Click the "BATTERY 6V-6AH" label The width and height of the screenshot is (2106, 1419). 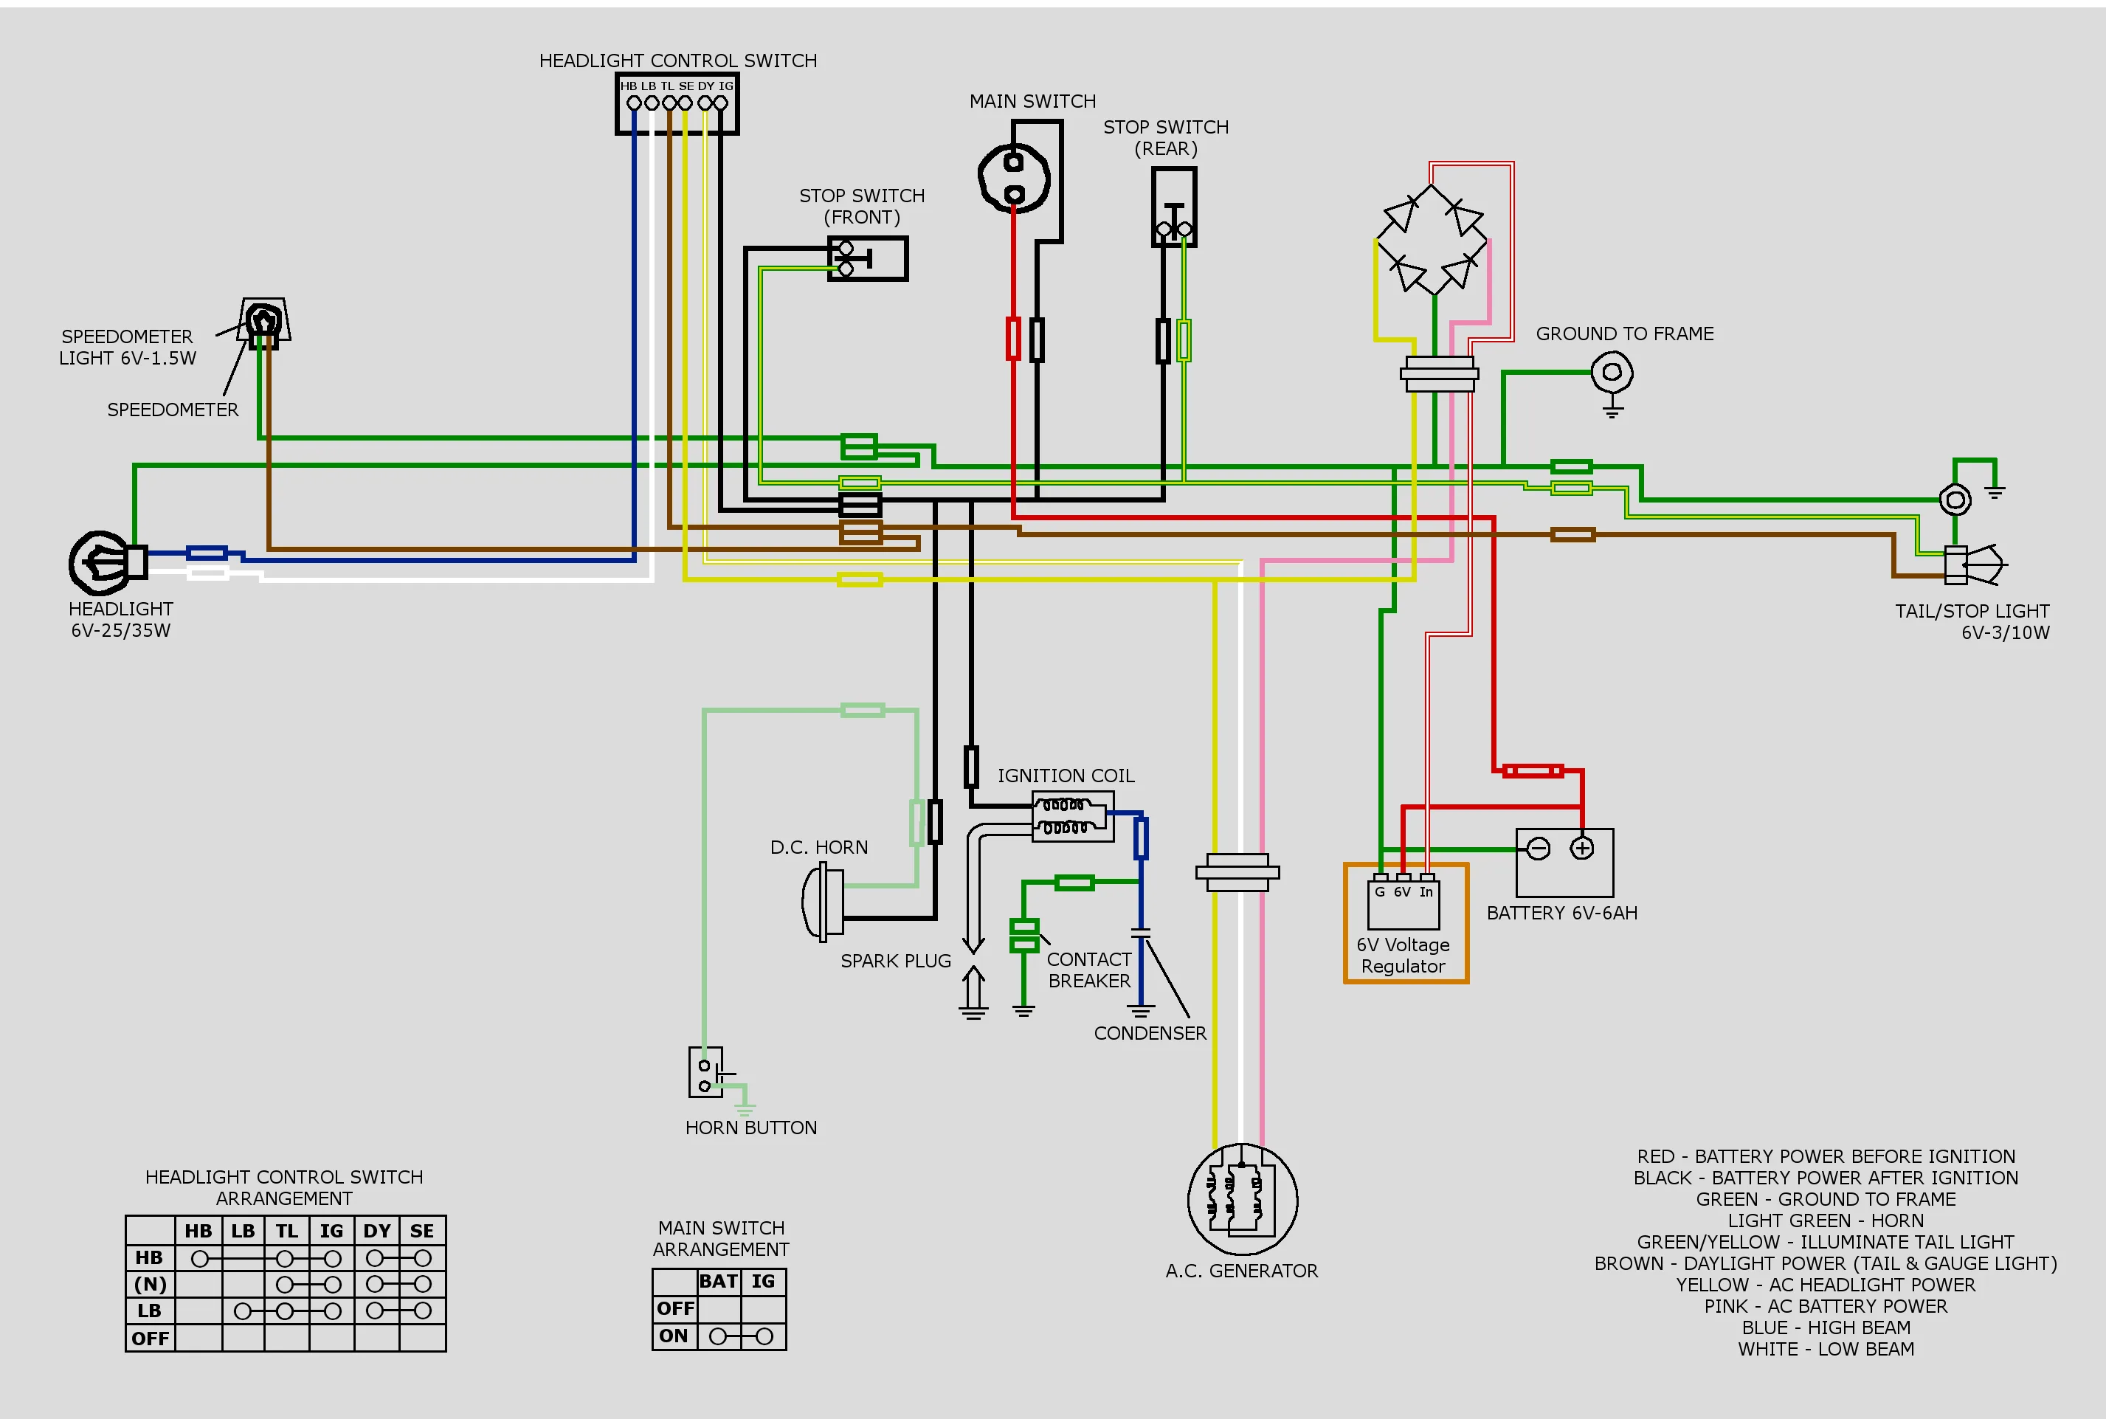pos(1562,913)
